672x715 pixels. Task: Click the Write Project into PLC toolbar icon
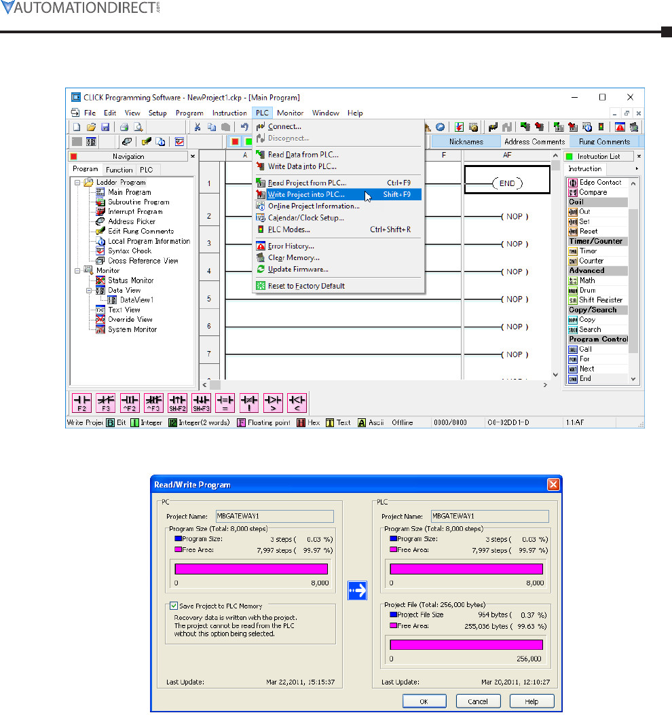click(x=573, y=127)
